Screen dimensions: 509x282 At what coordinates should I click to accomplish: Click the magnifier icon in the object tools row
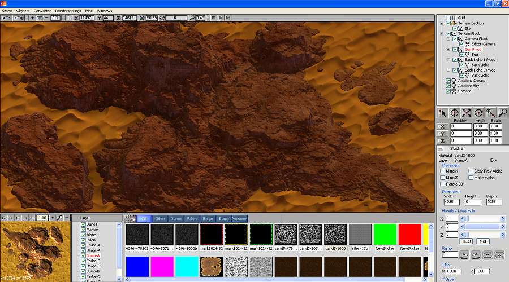point(502,113)
